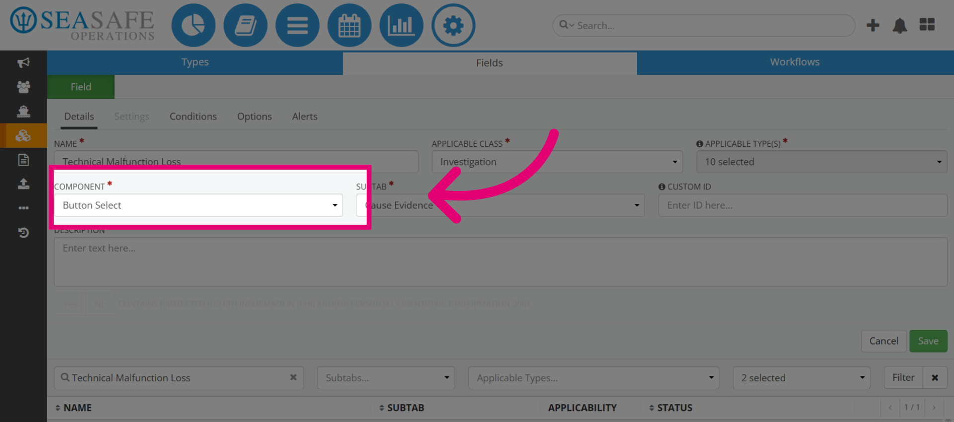Screen dimensions: 954x422
Task: Select the Alerts sub-tab
Action: click(305, 117)
